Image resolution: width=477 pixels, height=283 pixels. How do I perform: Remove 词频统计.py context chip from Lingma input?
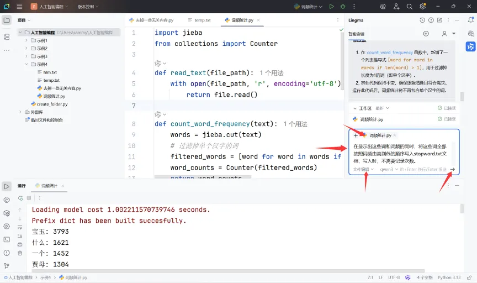pos(395,135)
